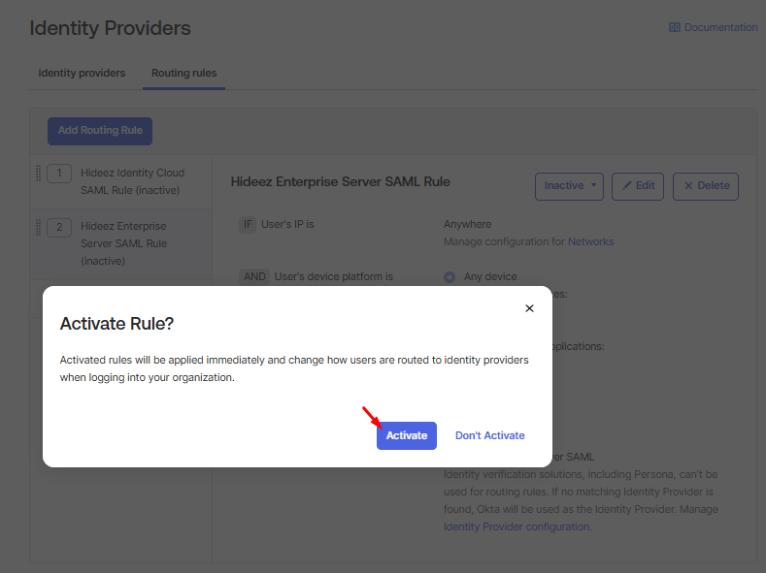Image resolution: width=766 pixels, height=573 pixels.
Task: Select the Any device radio button
Action: [450, 277]
